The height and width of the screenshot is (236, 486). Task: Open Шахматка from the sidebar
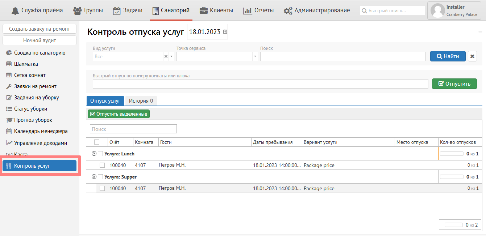pos(26,64)
